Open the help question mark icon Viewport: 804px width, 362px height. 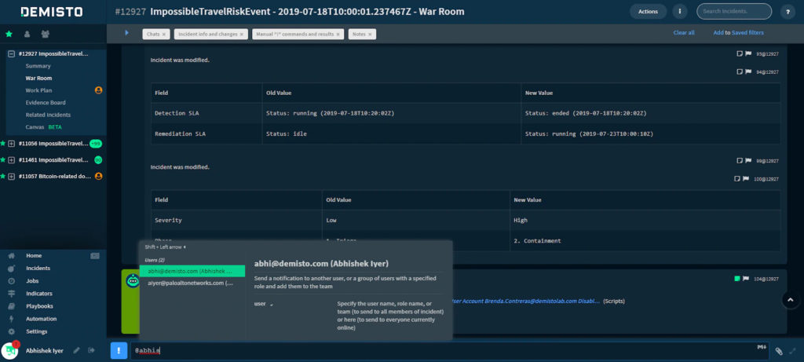(788, 11)
